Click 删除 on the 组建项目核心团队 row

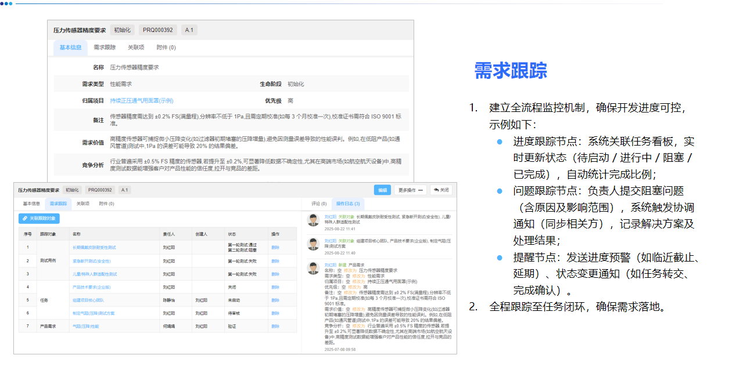[275, 301]
